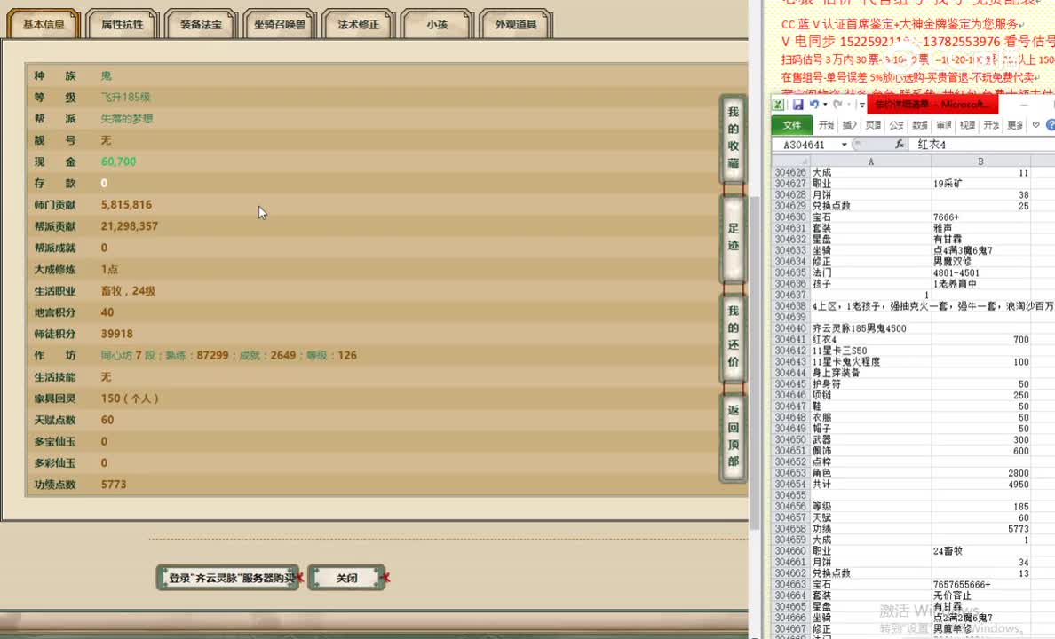Click the Redo icon in Excel

click(x=838, y=104)
